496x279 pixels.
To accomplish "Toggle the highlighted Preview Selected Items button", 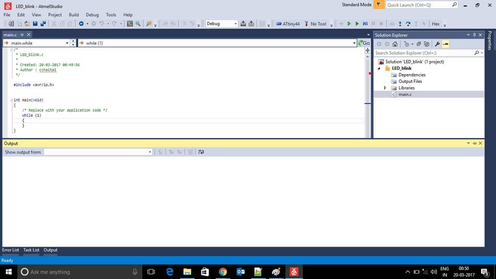I will (x=446, y=44).
